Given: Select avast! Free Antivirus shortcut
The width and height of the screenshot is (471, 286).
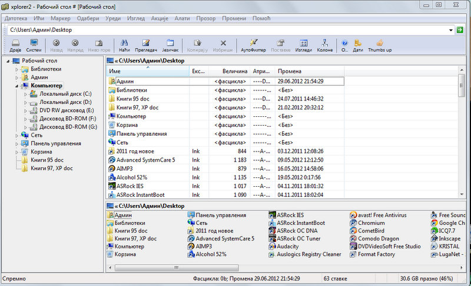Looking at the screenshot, I should tap(378, 215).
